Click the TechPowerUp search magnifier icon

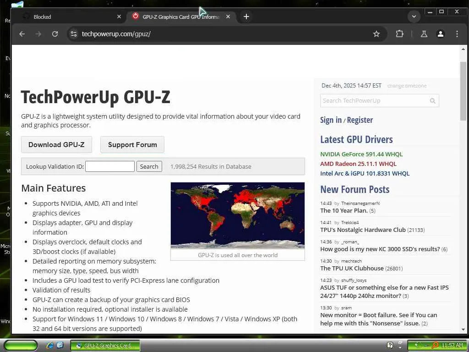coord(432,101)
